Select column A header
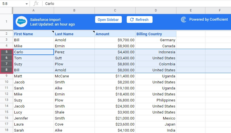The width and height of the screenshot is (231, 133). (x=33, y=10)
